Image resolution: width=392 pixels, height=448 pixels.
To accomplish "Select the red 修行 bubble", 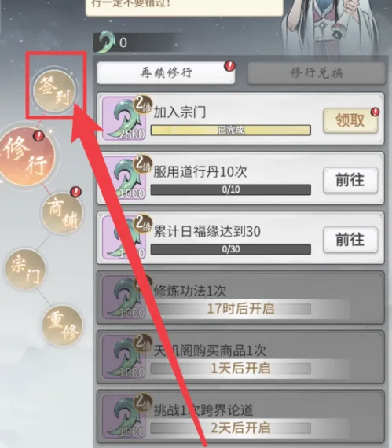I will pyautogui.click(x=26, y=156).
